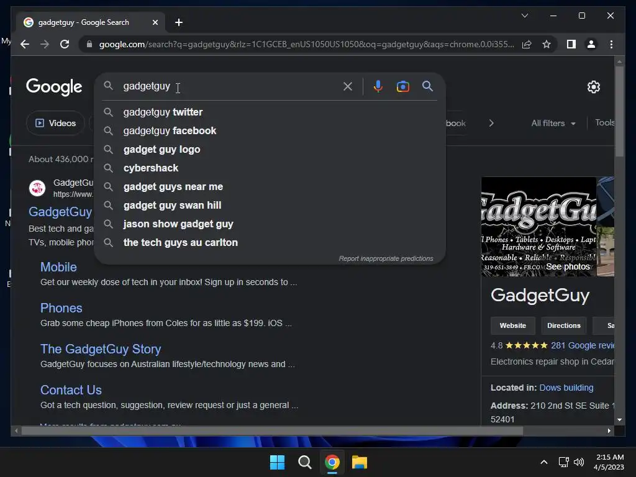Image resolution: width=636 pixels, height=477 pixels.
Task: Select suggestion gadget guys near me
Action: (270, 186)
